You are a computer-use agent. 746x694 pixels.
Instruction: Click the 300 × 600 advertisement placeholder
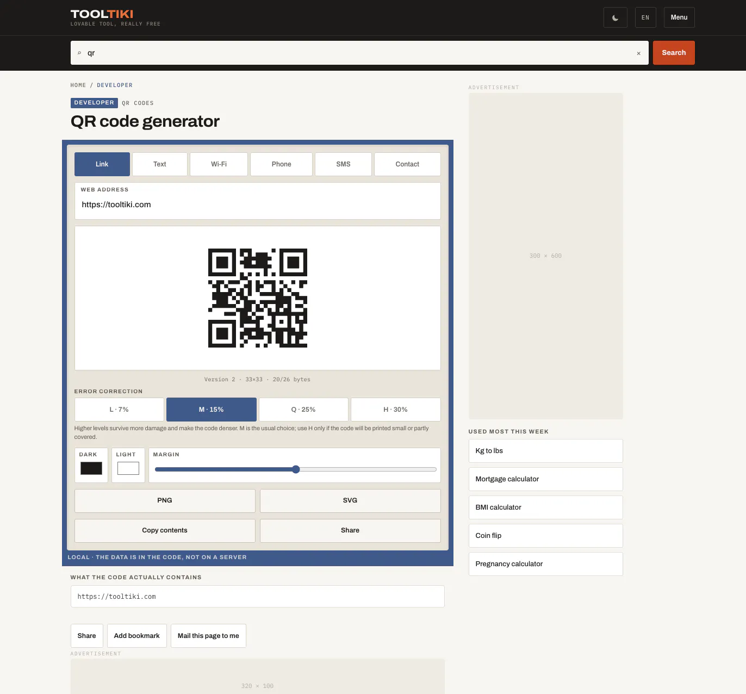545,256
